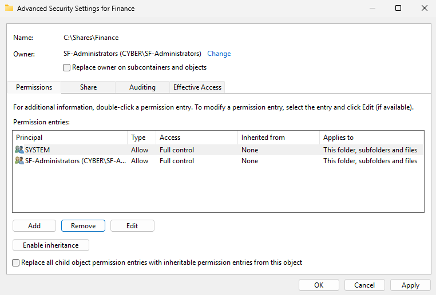Click the Change owner link

coord(219,54)
